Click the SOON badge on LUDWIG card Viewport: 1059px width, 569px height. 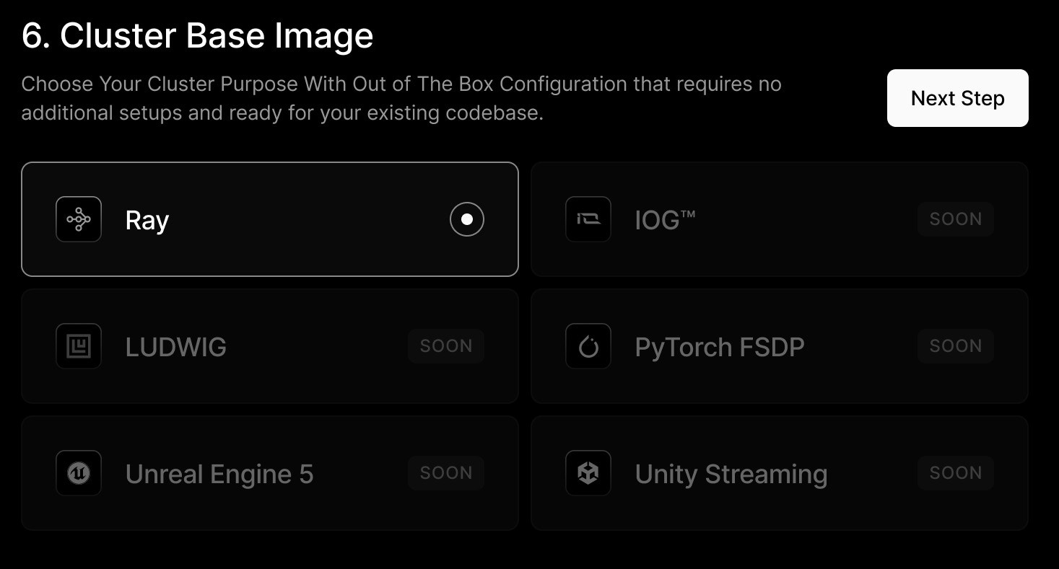pos(446,346)
